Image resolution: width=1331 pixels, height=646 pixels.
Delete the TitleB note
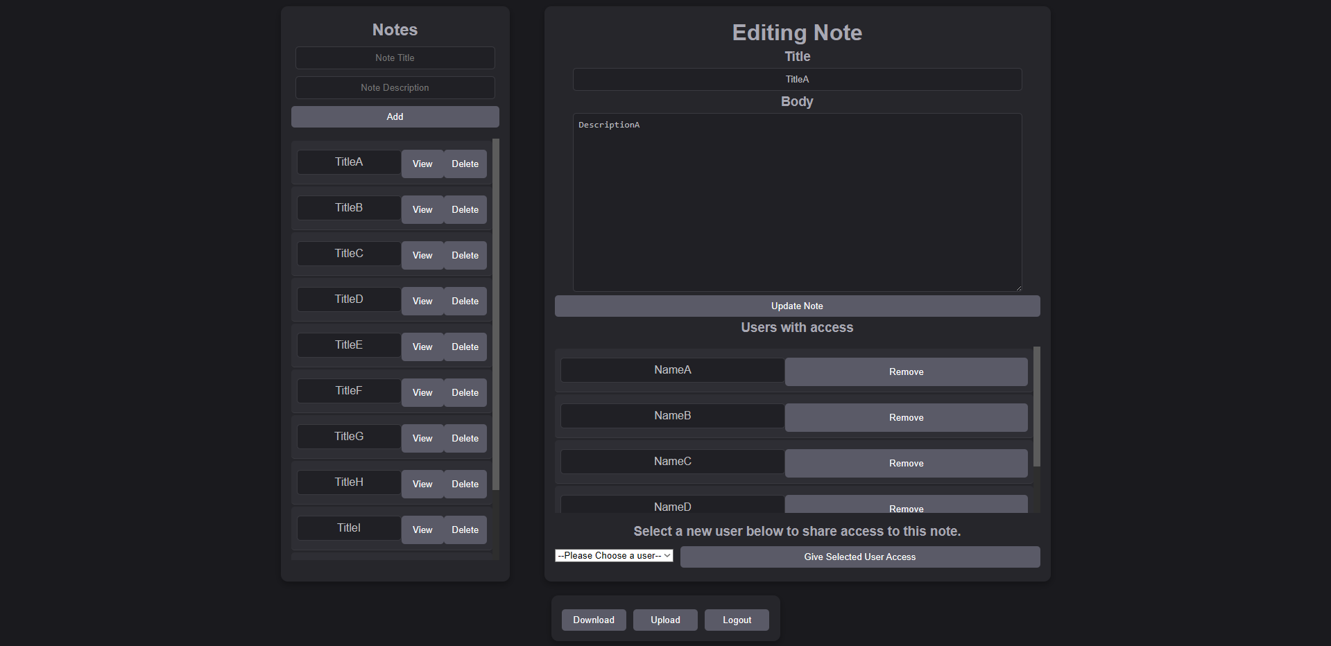coord(465,209)
